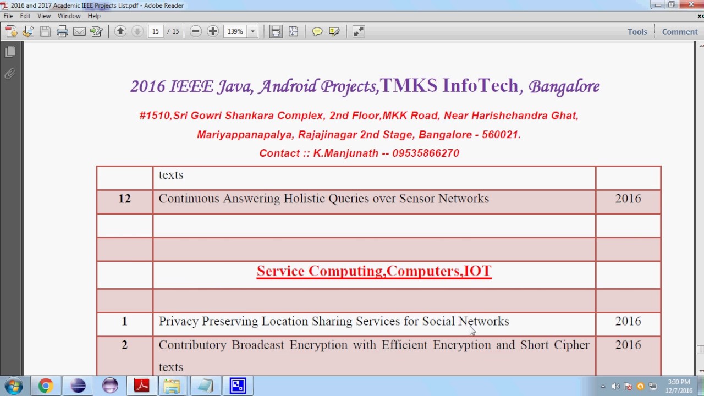Zoom in with the plus button
Viewport: 704px width, 396px height.
pyautogui.click(x=213, y=31)
